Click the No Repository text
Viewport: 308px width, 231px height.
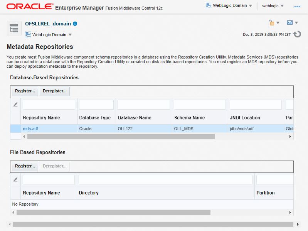tap(25, 204)
